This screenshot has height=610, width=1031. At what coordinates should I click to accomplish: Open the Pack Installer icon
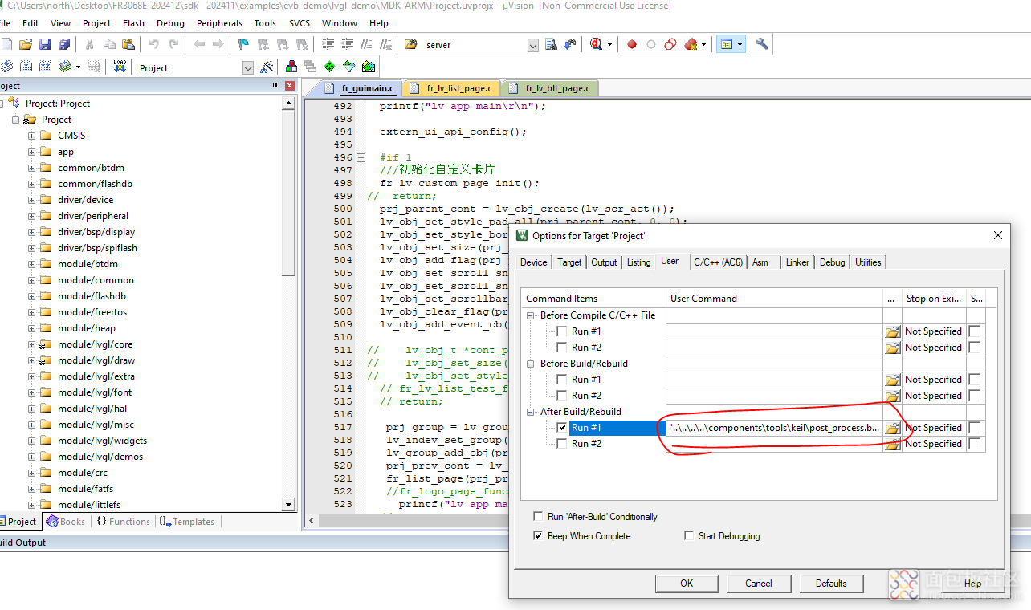click(368, 67)
